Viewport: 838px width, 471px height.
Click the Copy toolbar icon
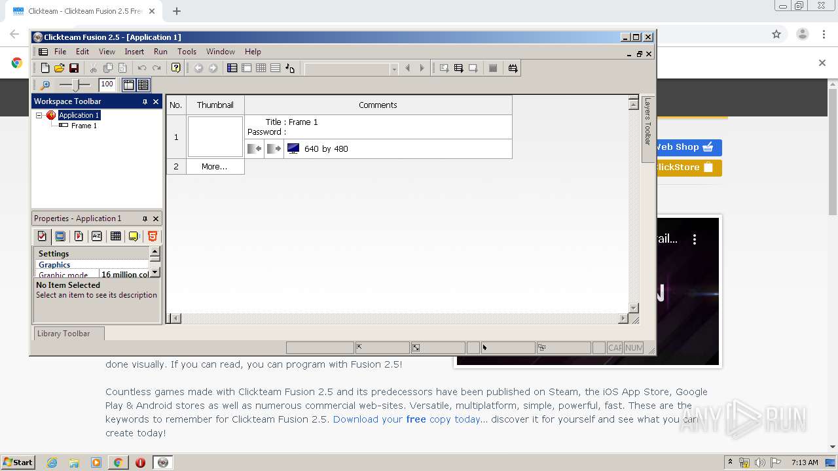108,68
